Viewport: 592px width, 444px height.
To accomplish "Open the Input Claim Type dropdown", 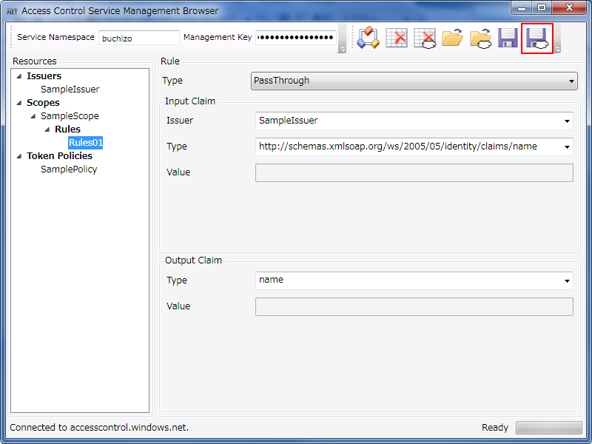I will click(414, 147).
